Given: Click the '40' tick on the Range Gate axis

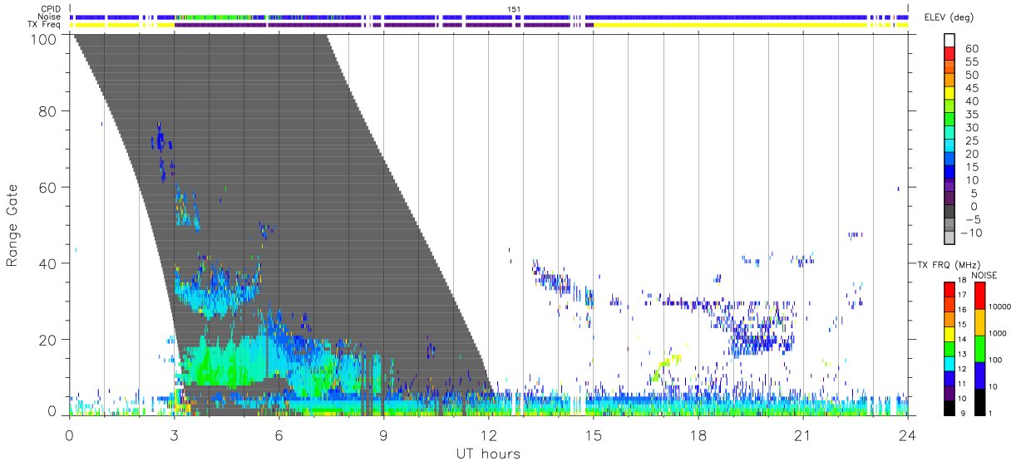Looking at the screenshot, I should coord(48,263).
